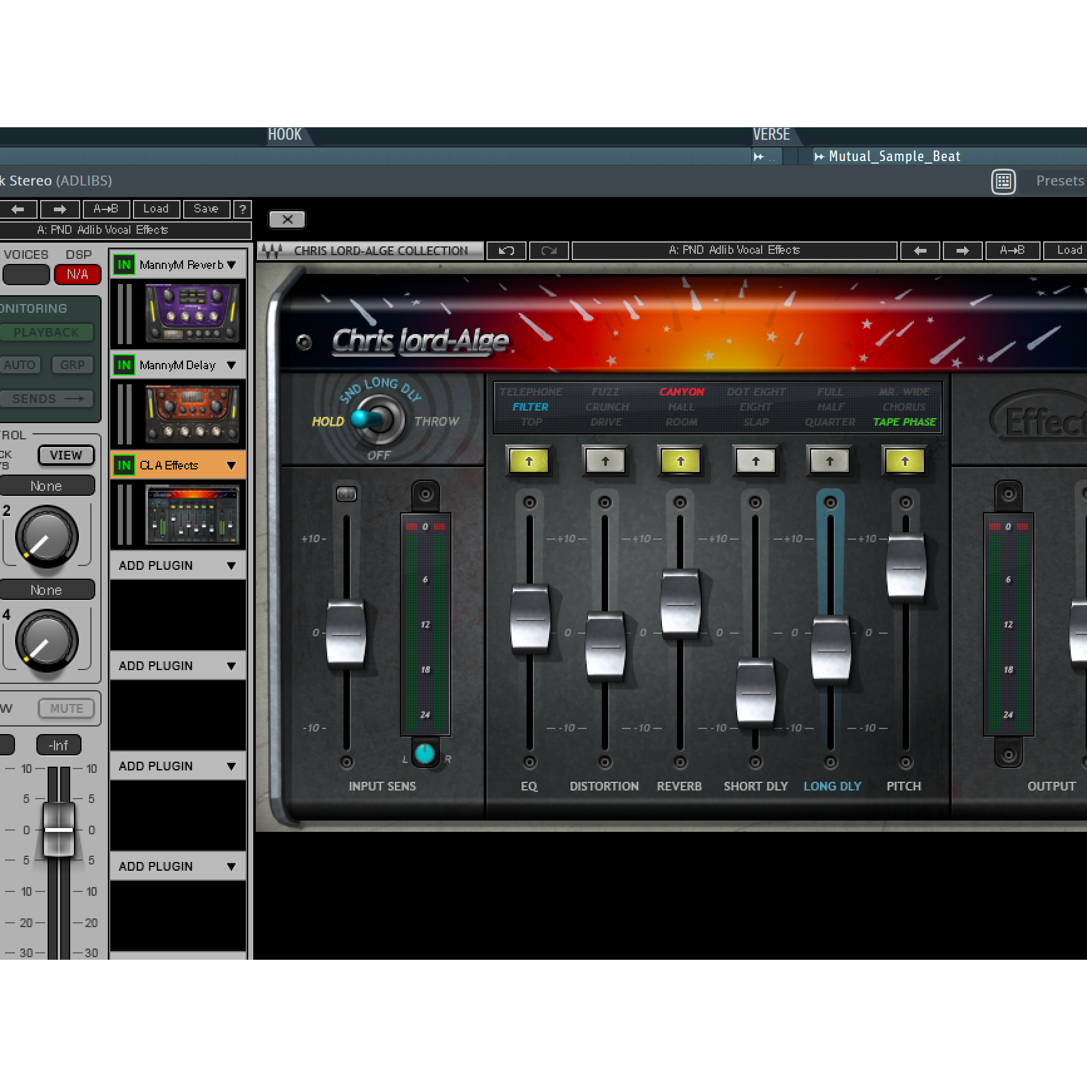Toggle EQ mute light above fader
The height and width of the screenshot is (1087, 1087).
pyautogui.click(x=530, y=502)
